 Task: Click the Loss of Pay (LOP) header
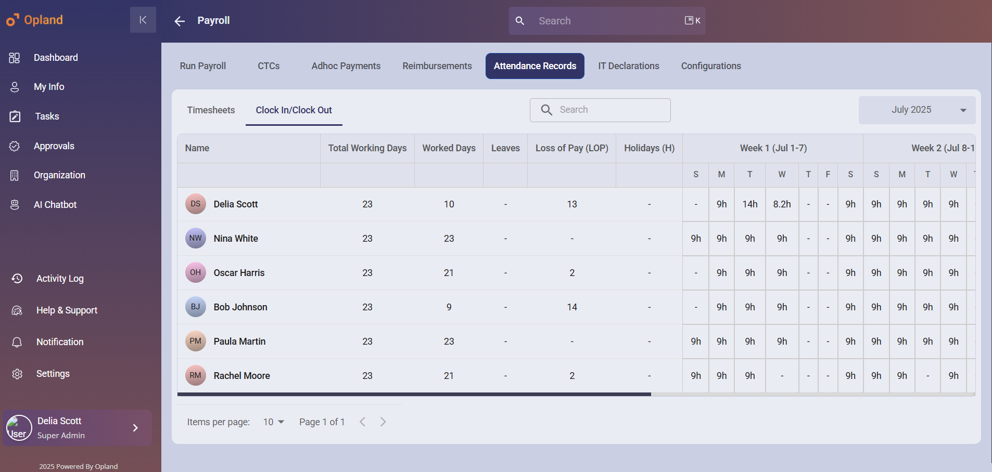click(572, 148)
